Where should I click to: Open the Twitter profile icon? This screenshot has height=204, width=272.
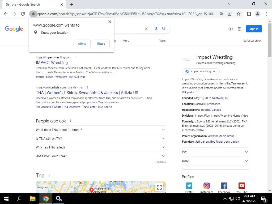click(x=189, y=186)
